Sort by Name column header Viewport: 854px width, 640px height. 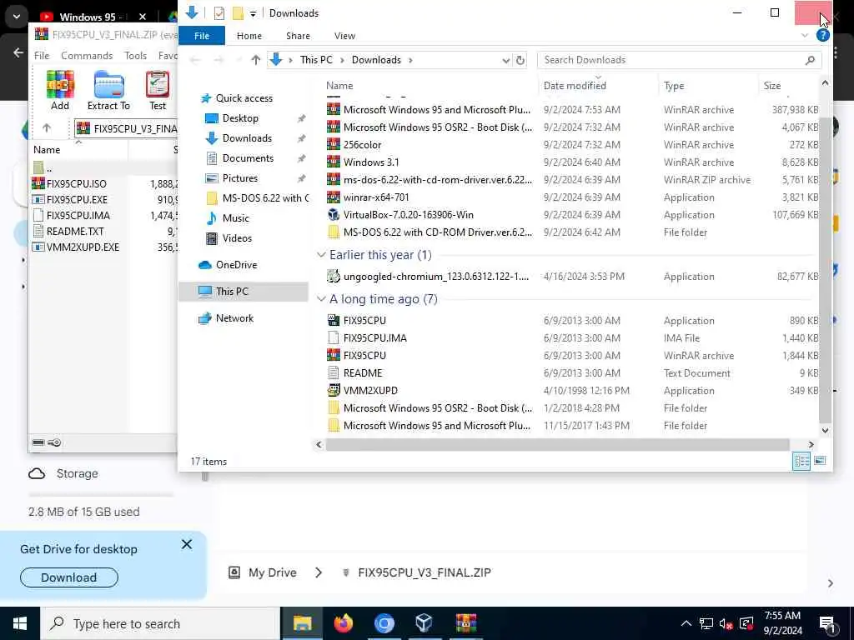click(339, 86)
